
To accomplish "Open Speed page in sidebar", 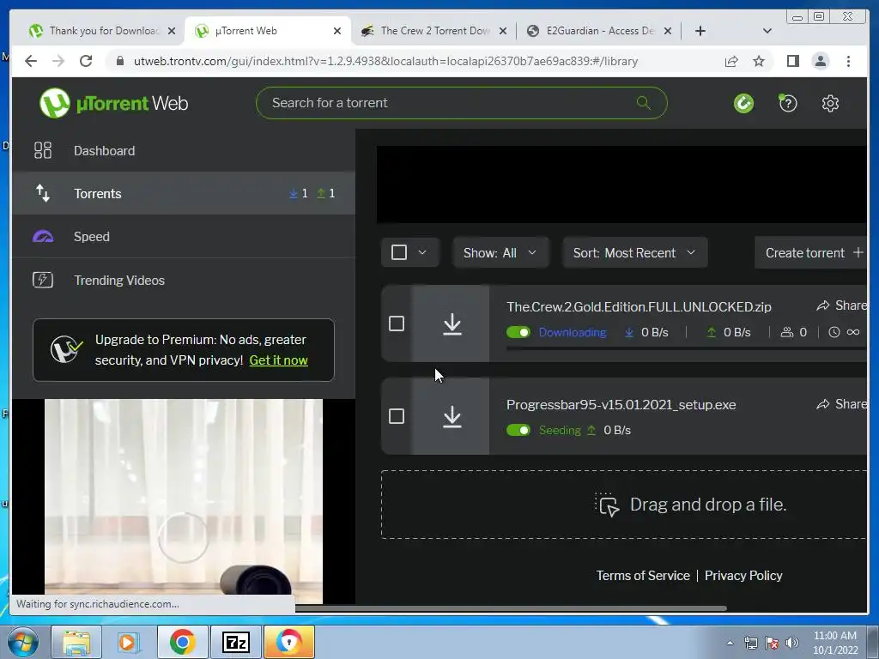I will (184, 237).
